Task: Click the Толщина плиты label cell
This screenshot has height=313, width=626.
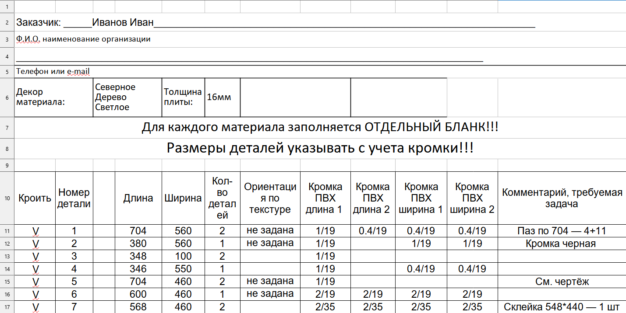Action: pos(182,97)
